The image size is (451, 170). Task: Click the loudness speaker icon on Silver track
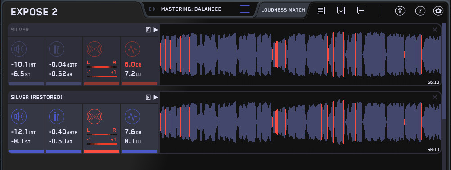click(x=19, y=49)
